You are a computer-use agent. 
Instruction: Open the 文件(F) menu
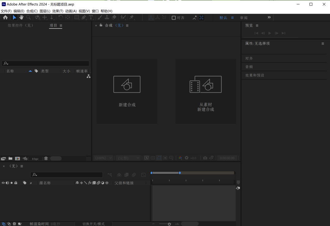click(x=6, y=11)
